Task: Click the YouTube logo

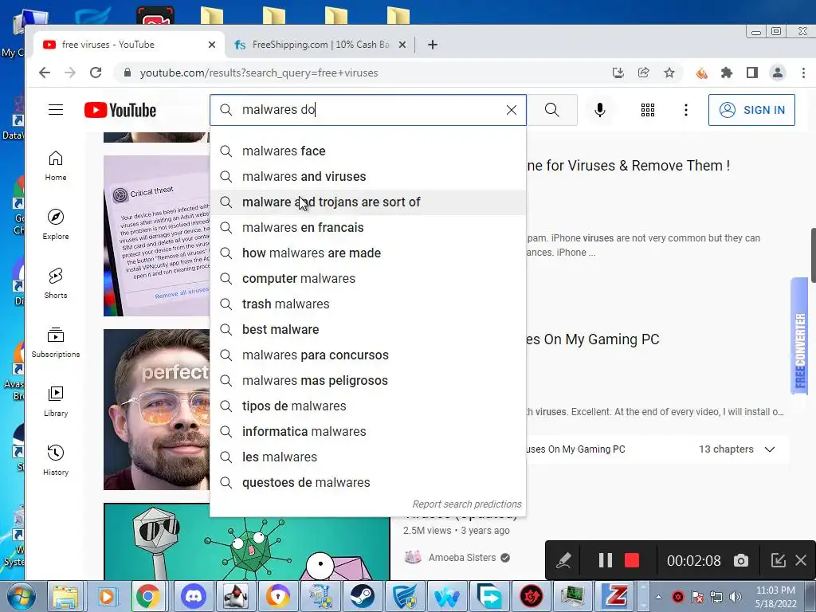Action: [x=120, y=110]
